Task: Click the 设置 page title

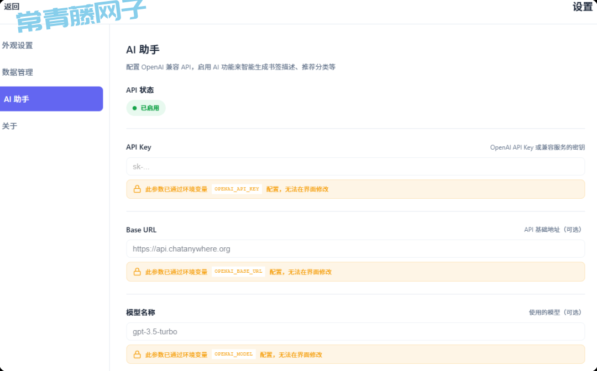Action: [582, 7]
